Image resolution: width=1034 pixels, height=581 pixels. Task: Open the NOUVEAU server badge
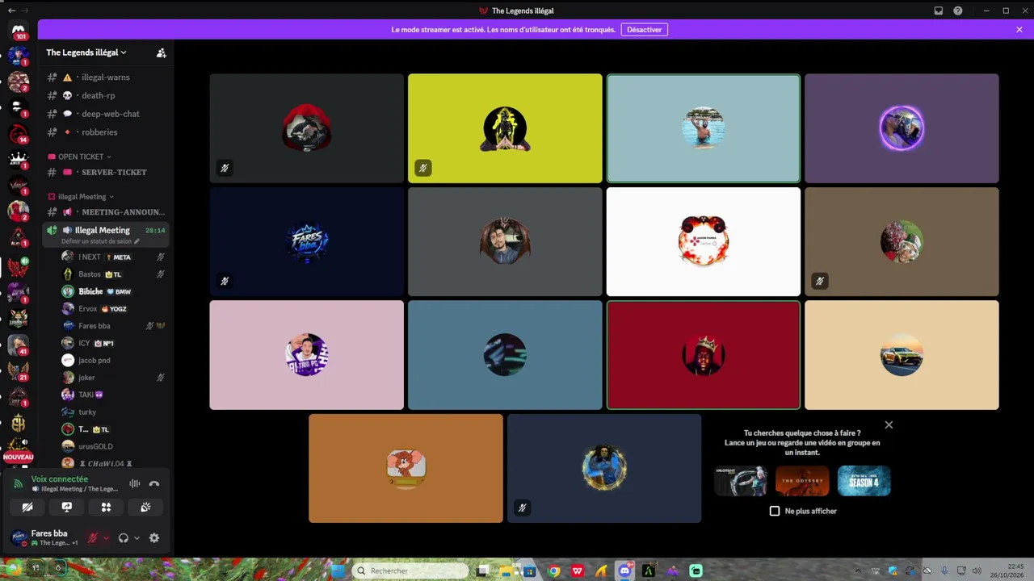pyautogui.click(x=18, y=457)
